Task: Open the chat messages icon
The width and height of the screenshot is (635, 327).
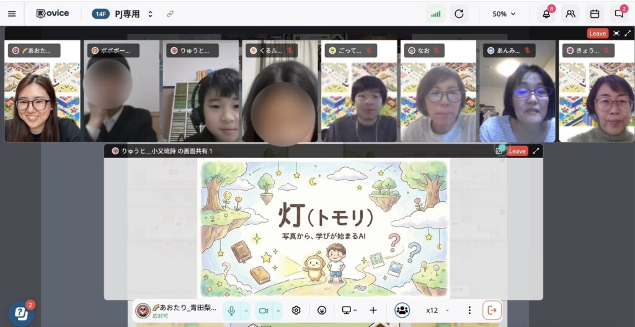Action: coord(618,14)
